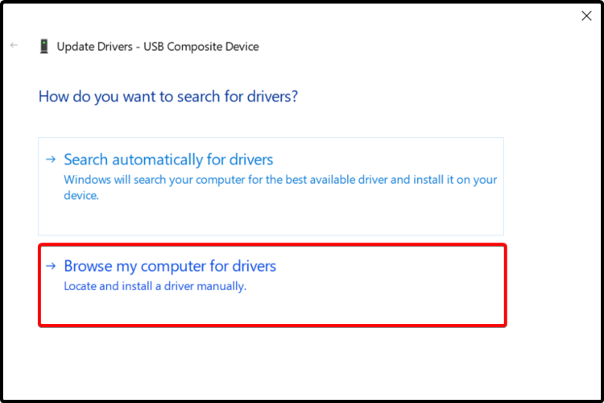Click the USB device icon beside the title

pos(43,46)
